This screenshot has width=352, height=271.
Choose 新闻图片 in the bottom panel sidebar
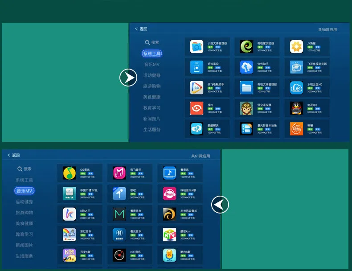coord(24,245)
